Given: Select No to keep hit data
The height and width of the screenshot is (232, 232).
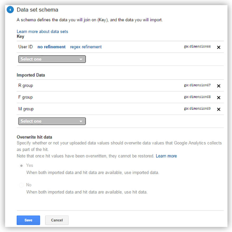Looking at the screenshot, I should pyautogui.click(x=21, y=185).
